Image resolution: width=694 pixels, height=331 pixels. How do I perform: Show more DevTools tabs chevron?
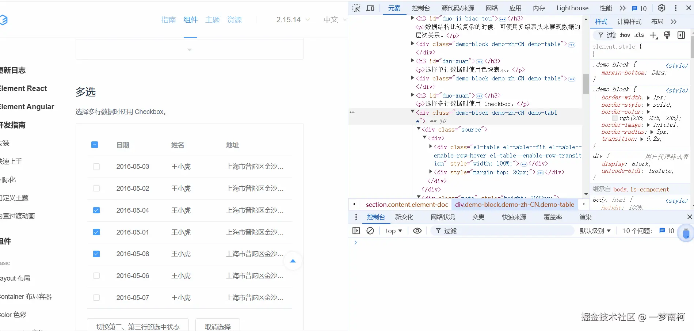(x=622, y=8)
